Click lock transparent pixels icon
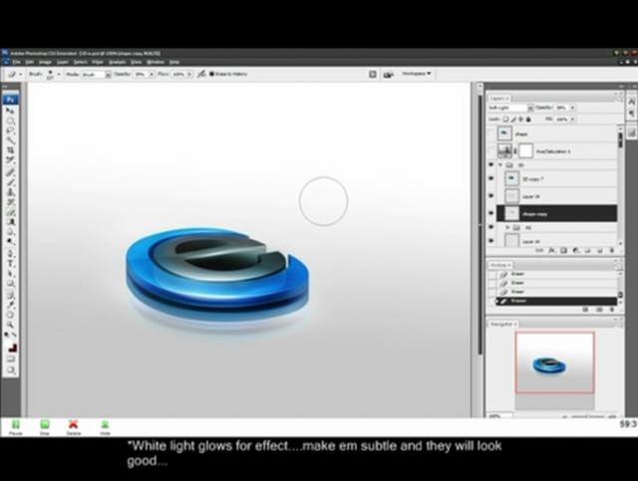Image resolution: width=638 pixels, height=481 pixels. [x=505, y=120]
